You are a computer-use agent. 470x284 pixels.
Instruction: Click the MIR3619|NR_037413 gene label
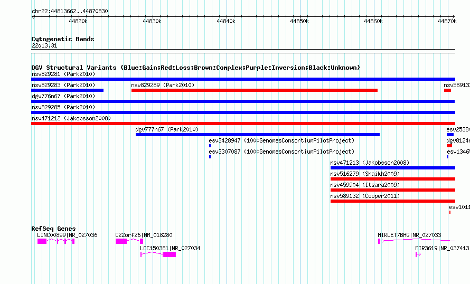pyautogui.click(x=442, y=248)
